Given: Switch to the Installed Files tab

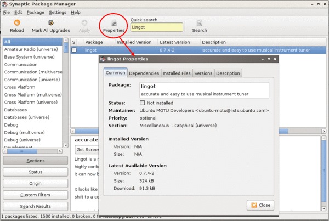Looking at the screenshot, I should 177,73.
